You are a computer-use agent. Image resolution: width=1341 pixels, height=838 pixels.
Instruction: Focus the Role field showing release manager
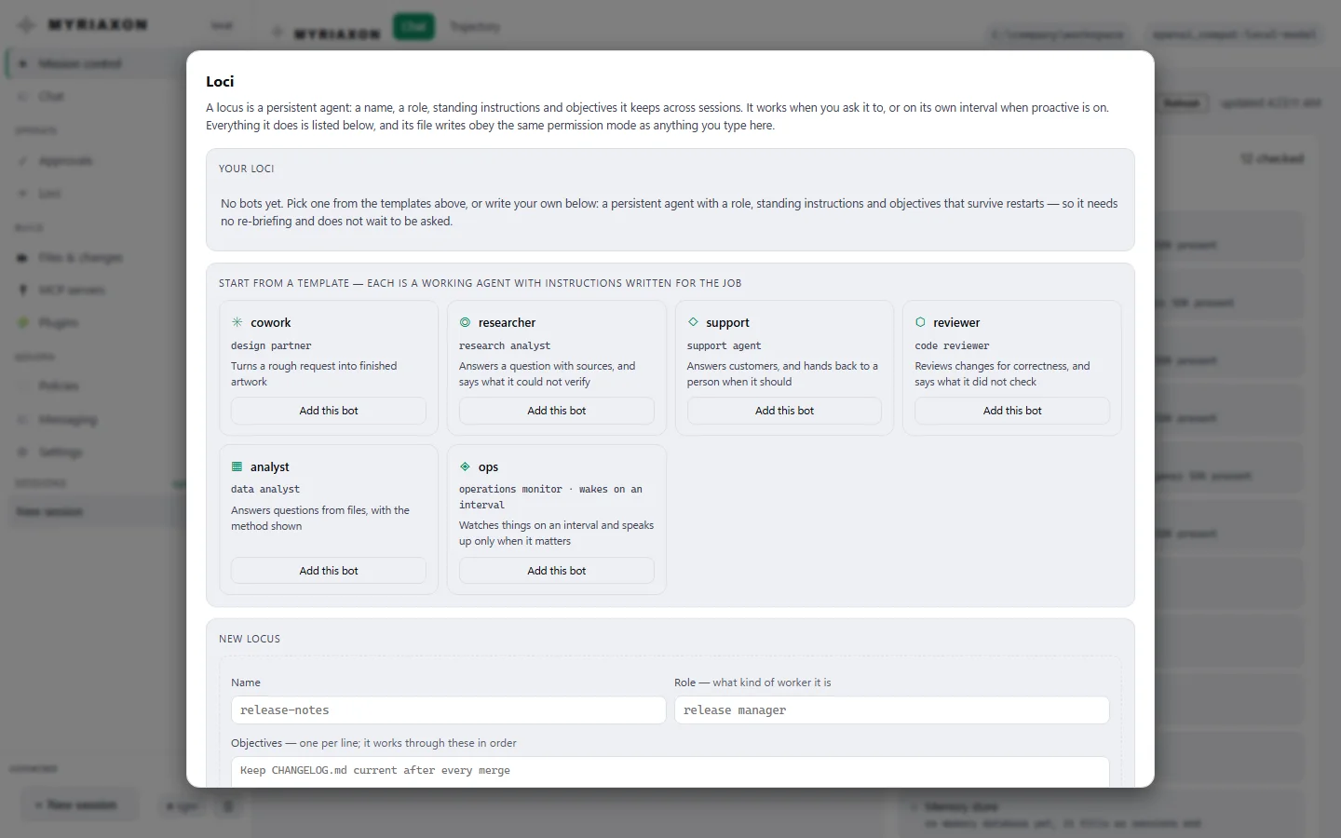891,710
